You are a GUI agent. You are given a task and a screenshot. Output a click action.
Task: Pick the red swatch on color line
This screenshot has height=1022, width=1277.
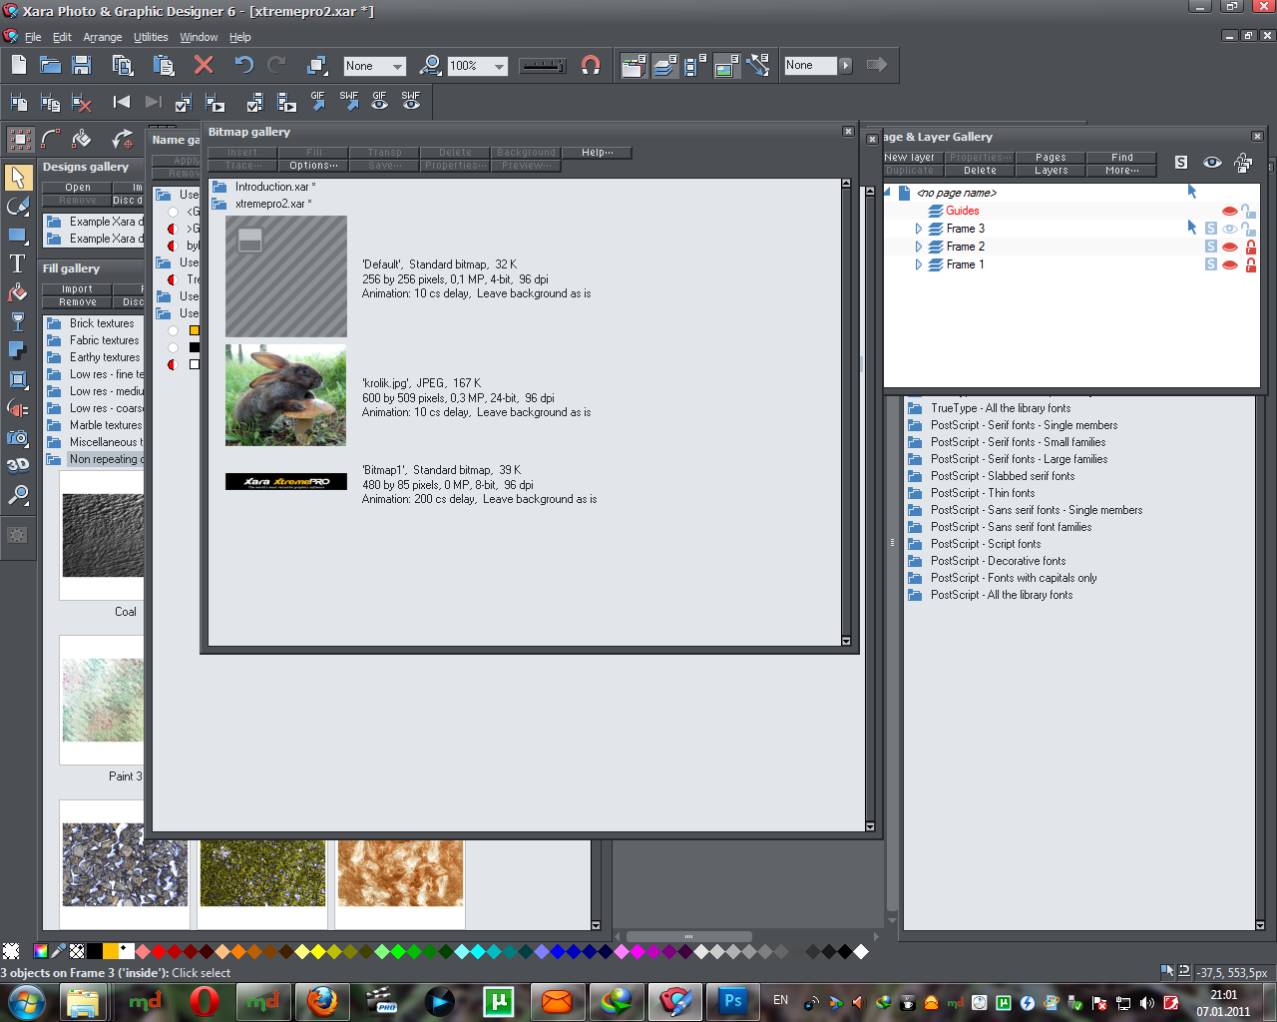[x=159, y=951]
